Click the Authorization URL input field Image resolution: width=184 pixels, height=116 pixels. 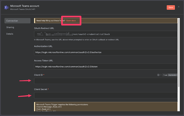(105, 52)
